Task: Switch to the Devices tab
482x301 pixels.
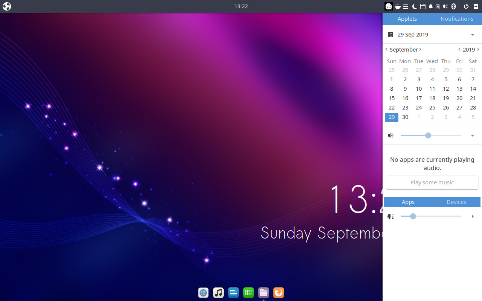Action: (456, 202)
